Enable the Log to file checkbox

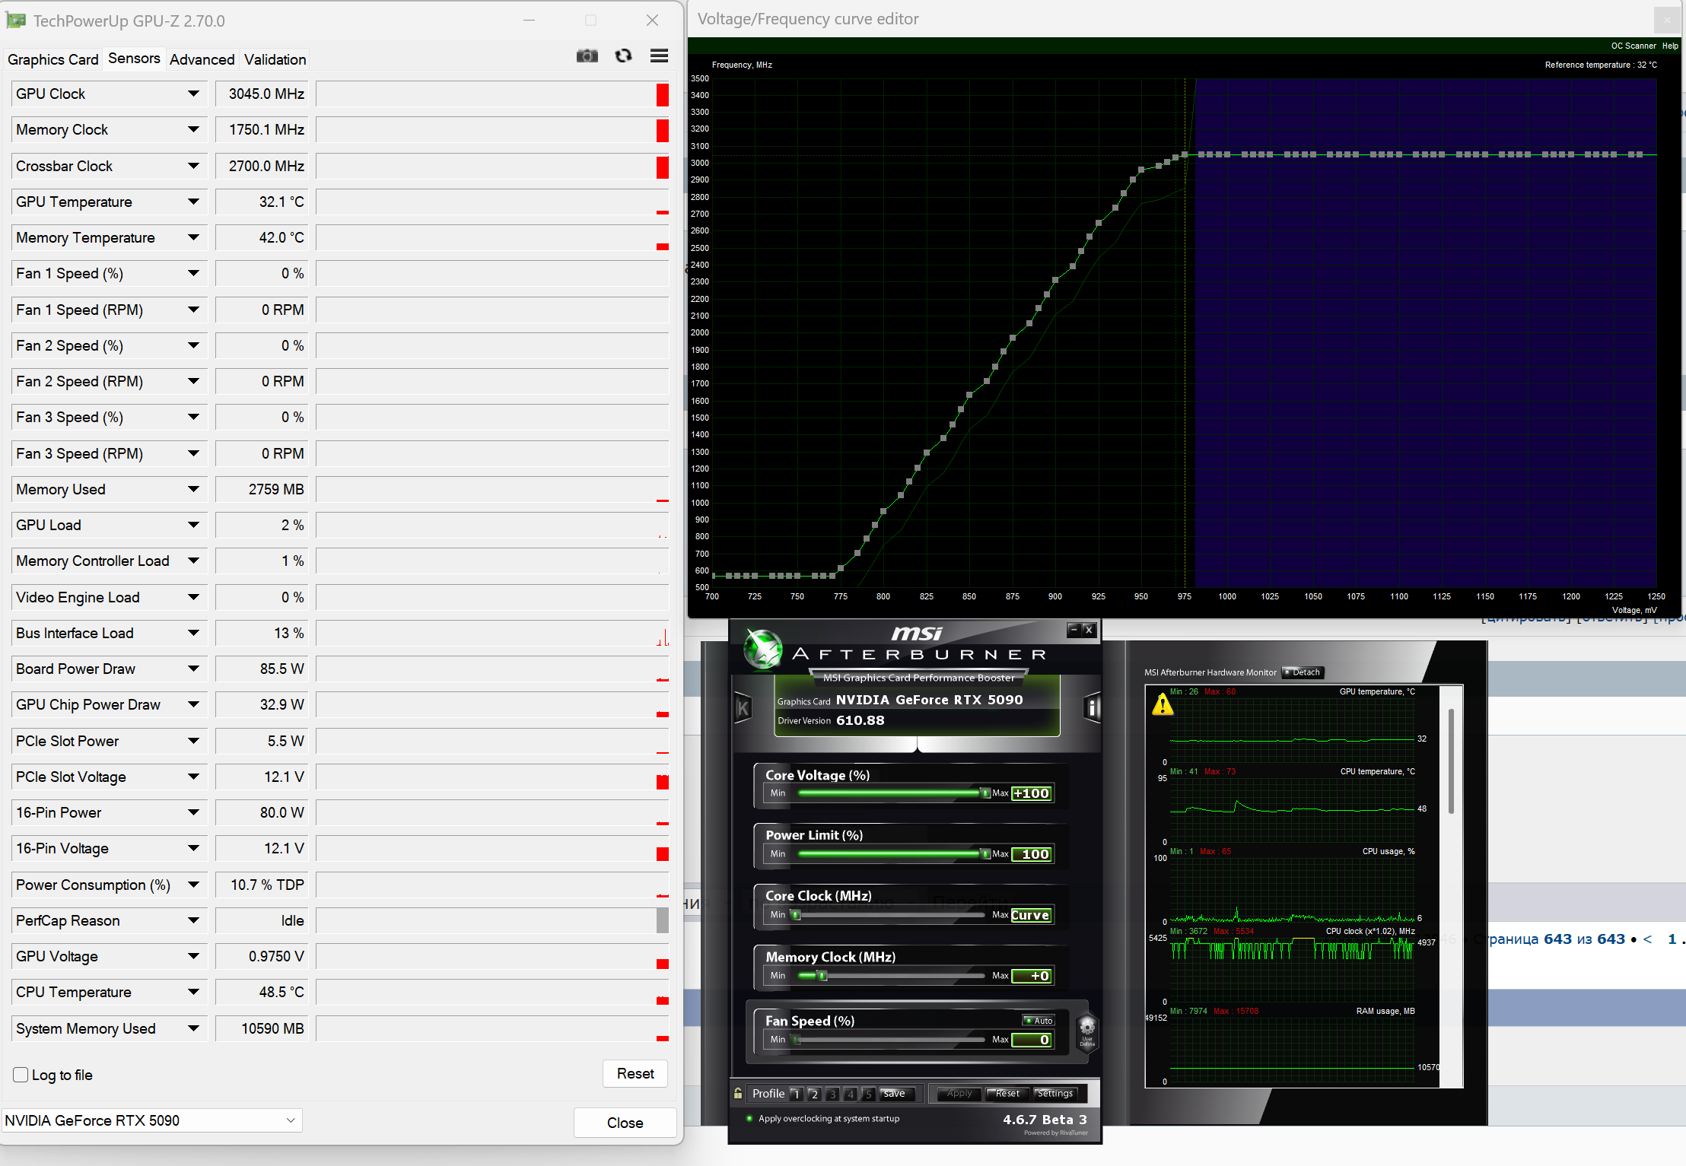pyautogui.click(x=21, y=1075)
